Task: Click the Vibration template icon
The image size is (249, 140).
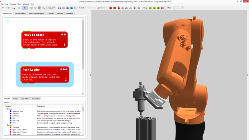Action: point(11,128)
